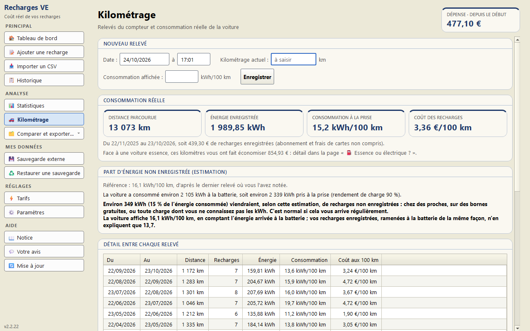Select table cell 1 283 km

(x=193, y=282)
